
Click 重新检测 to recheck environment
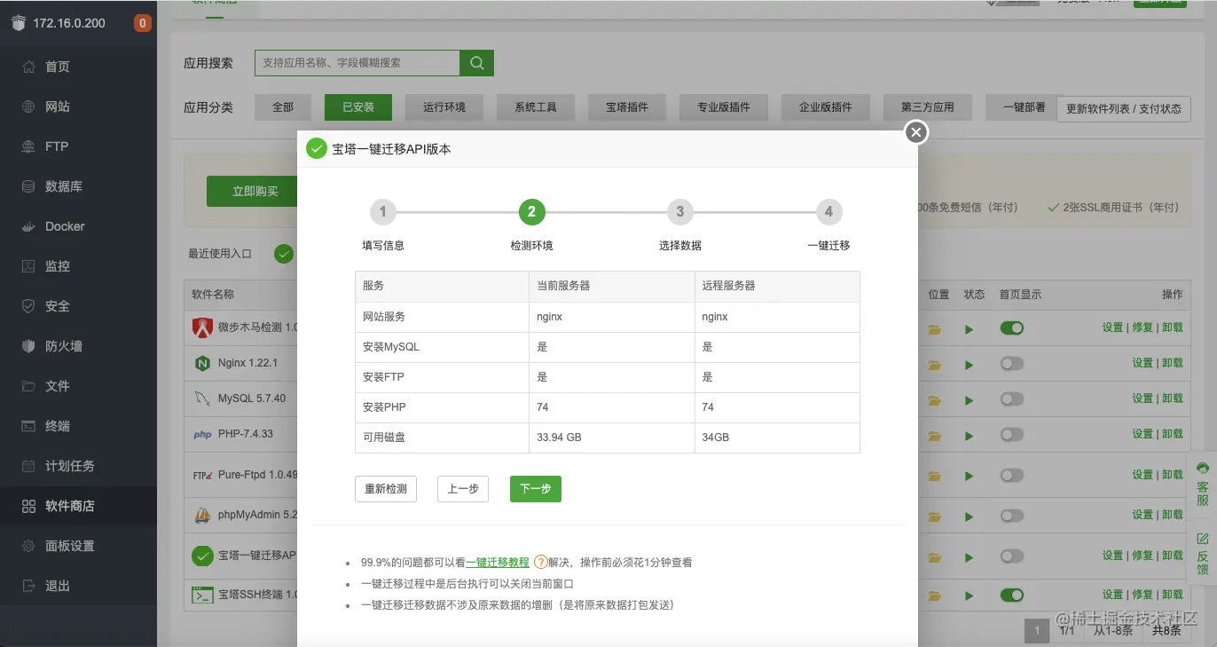[386, 489]
